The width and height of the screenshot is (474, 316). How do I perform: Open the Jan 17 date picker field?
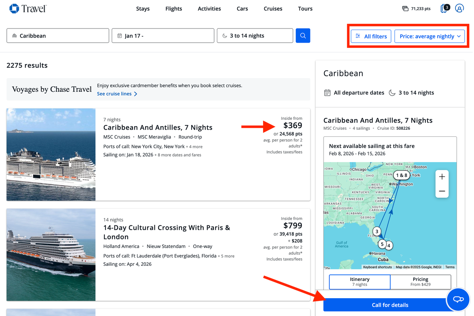tap(163, 36)
